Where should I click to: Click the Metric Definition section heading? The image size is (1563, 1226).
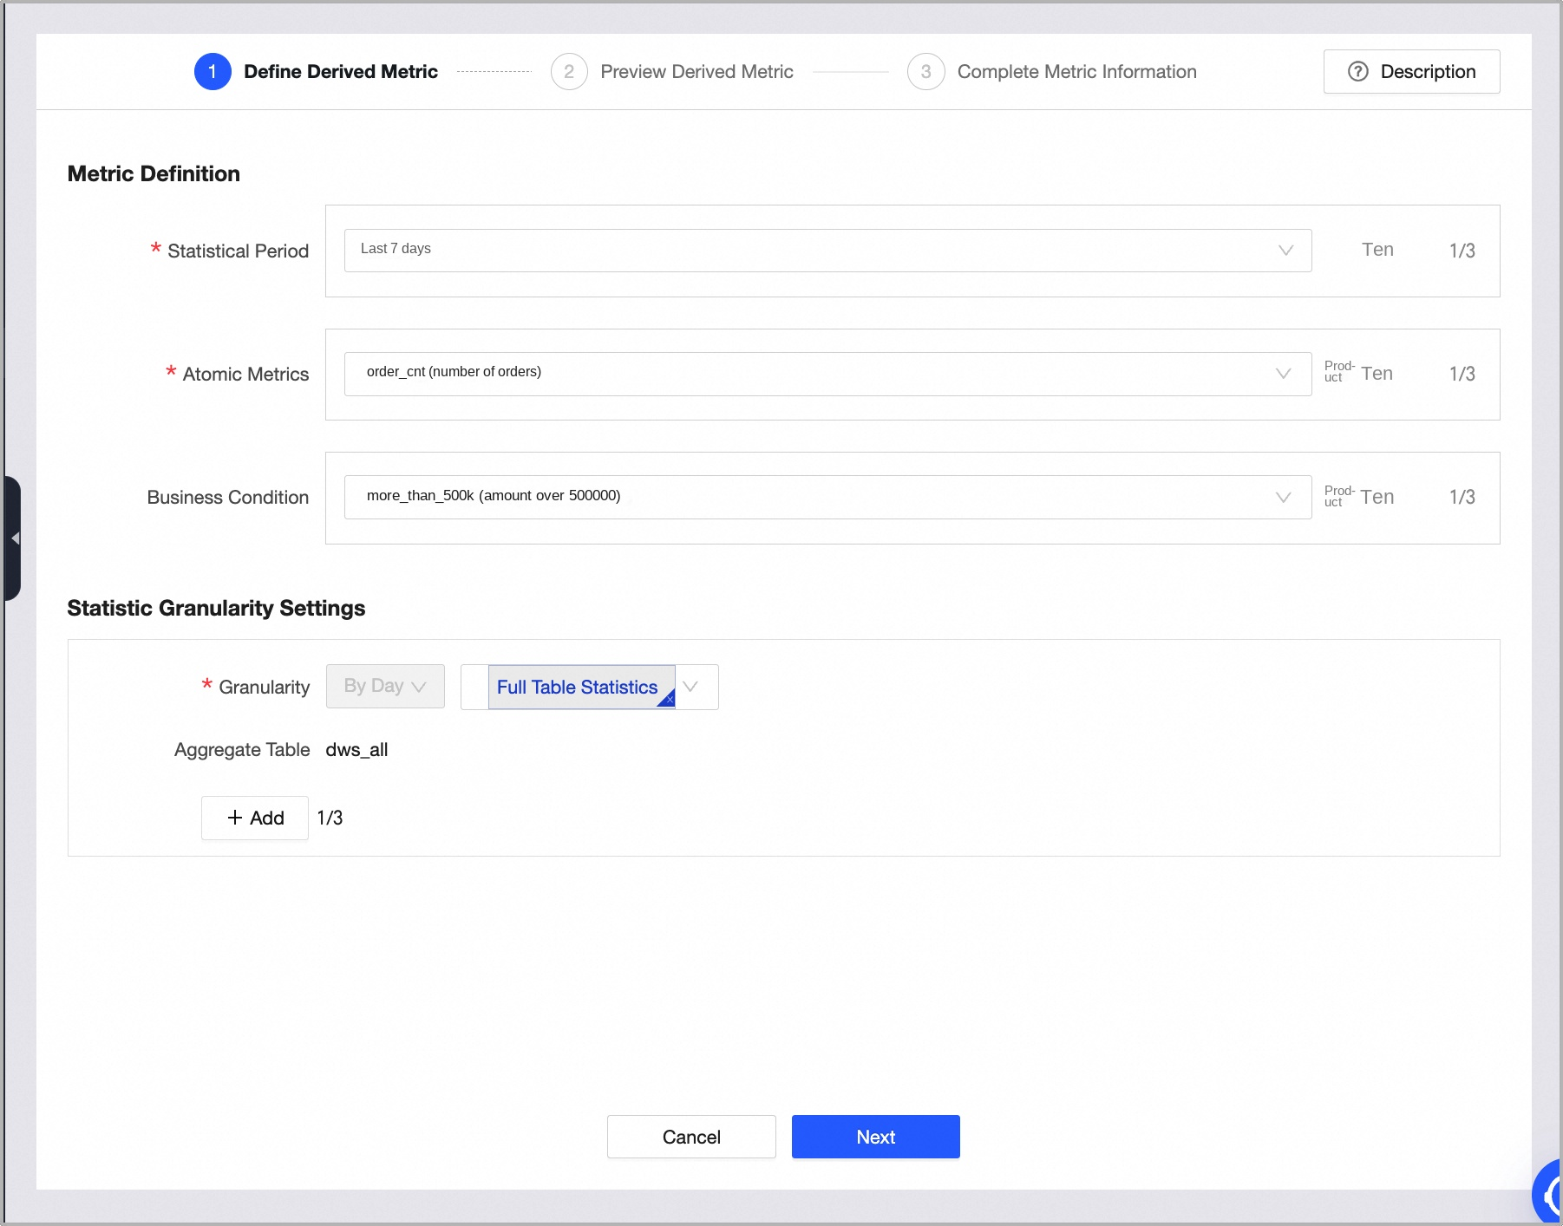pyautogui.click(x=154, y=173)
